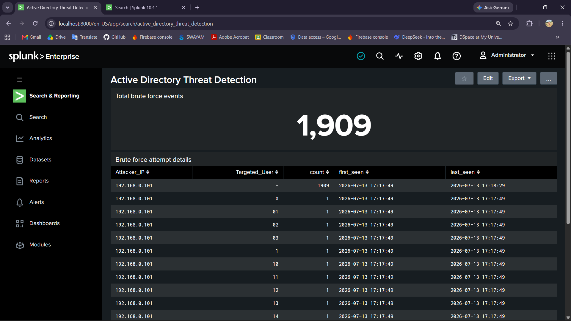
Task: Click the green health status check icon
Action: [361, 56]
